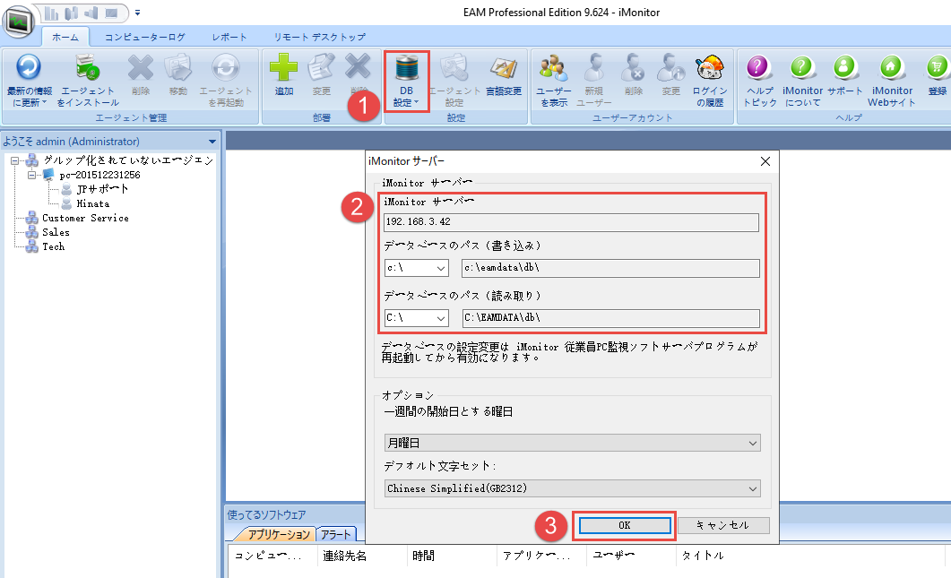
Task: Click the iMonitor server IP field 192.168.3.42
Action: tap(571, 222)
